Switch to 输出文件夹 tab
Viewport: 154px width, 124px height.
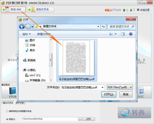pos(8,103)
